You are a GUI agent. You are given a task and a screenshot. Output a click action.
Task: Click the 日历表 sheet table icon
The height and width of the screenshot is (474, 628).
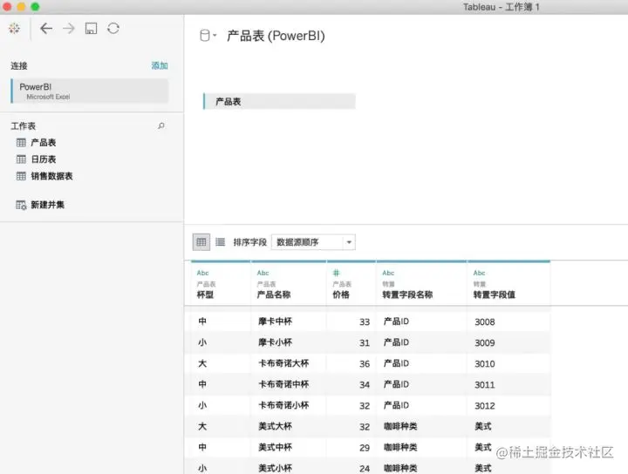(21, 159)
